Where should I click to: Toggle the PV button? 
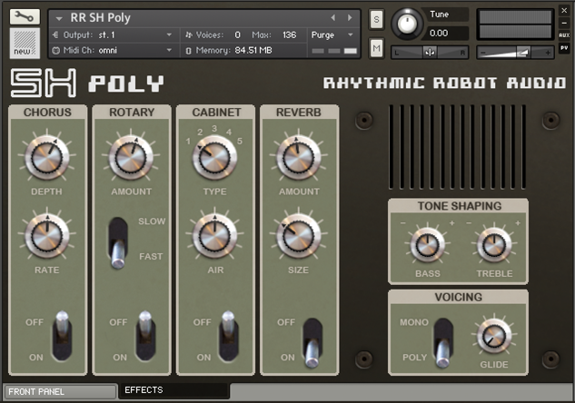(x=564, y=48)
